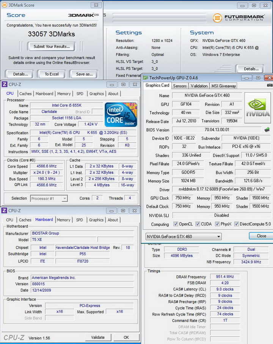Image resolution: width=273 pixels, height=344 pixels.
Task: Open the Graphics tab in upper CPU-Z window
Action: coord(97,94)
